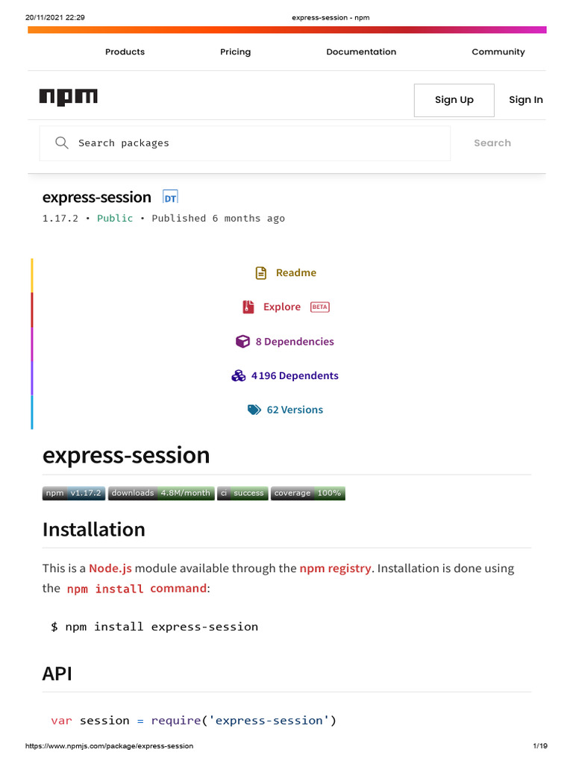Focus the Search packages input field

(254, 143)
